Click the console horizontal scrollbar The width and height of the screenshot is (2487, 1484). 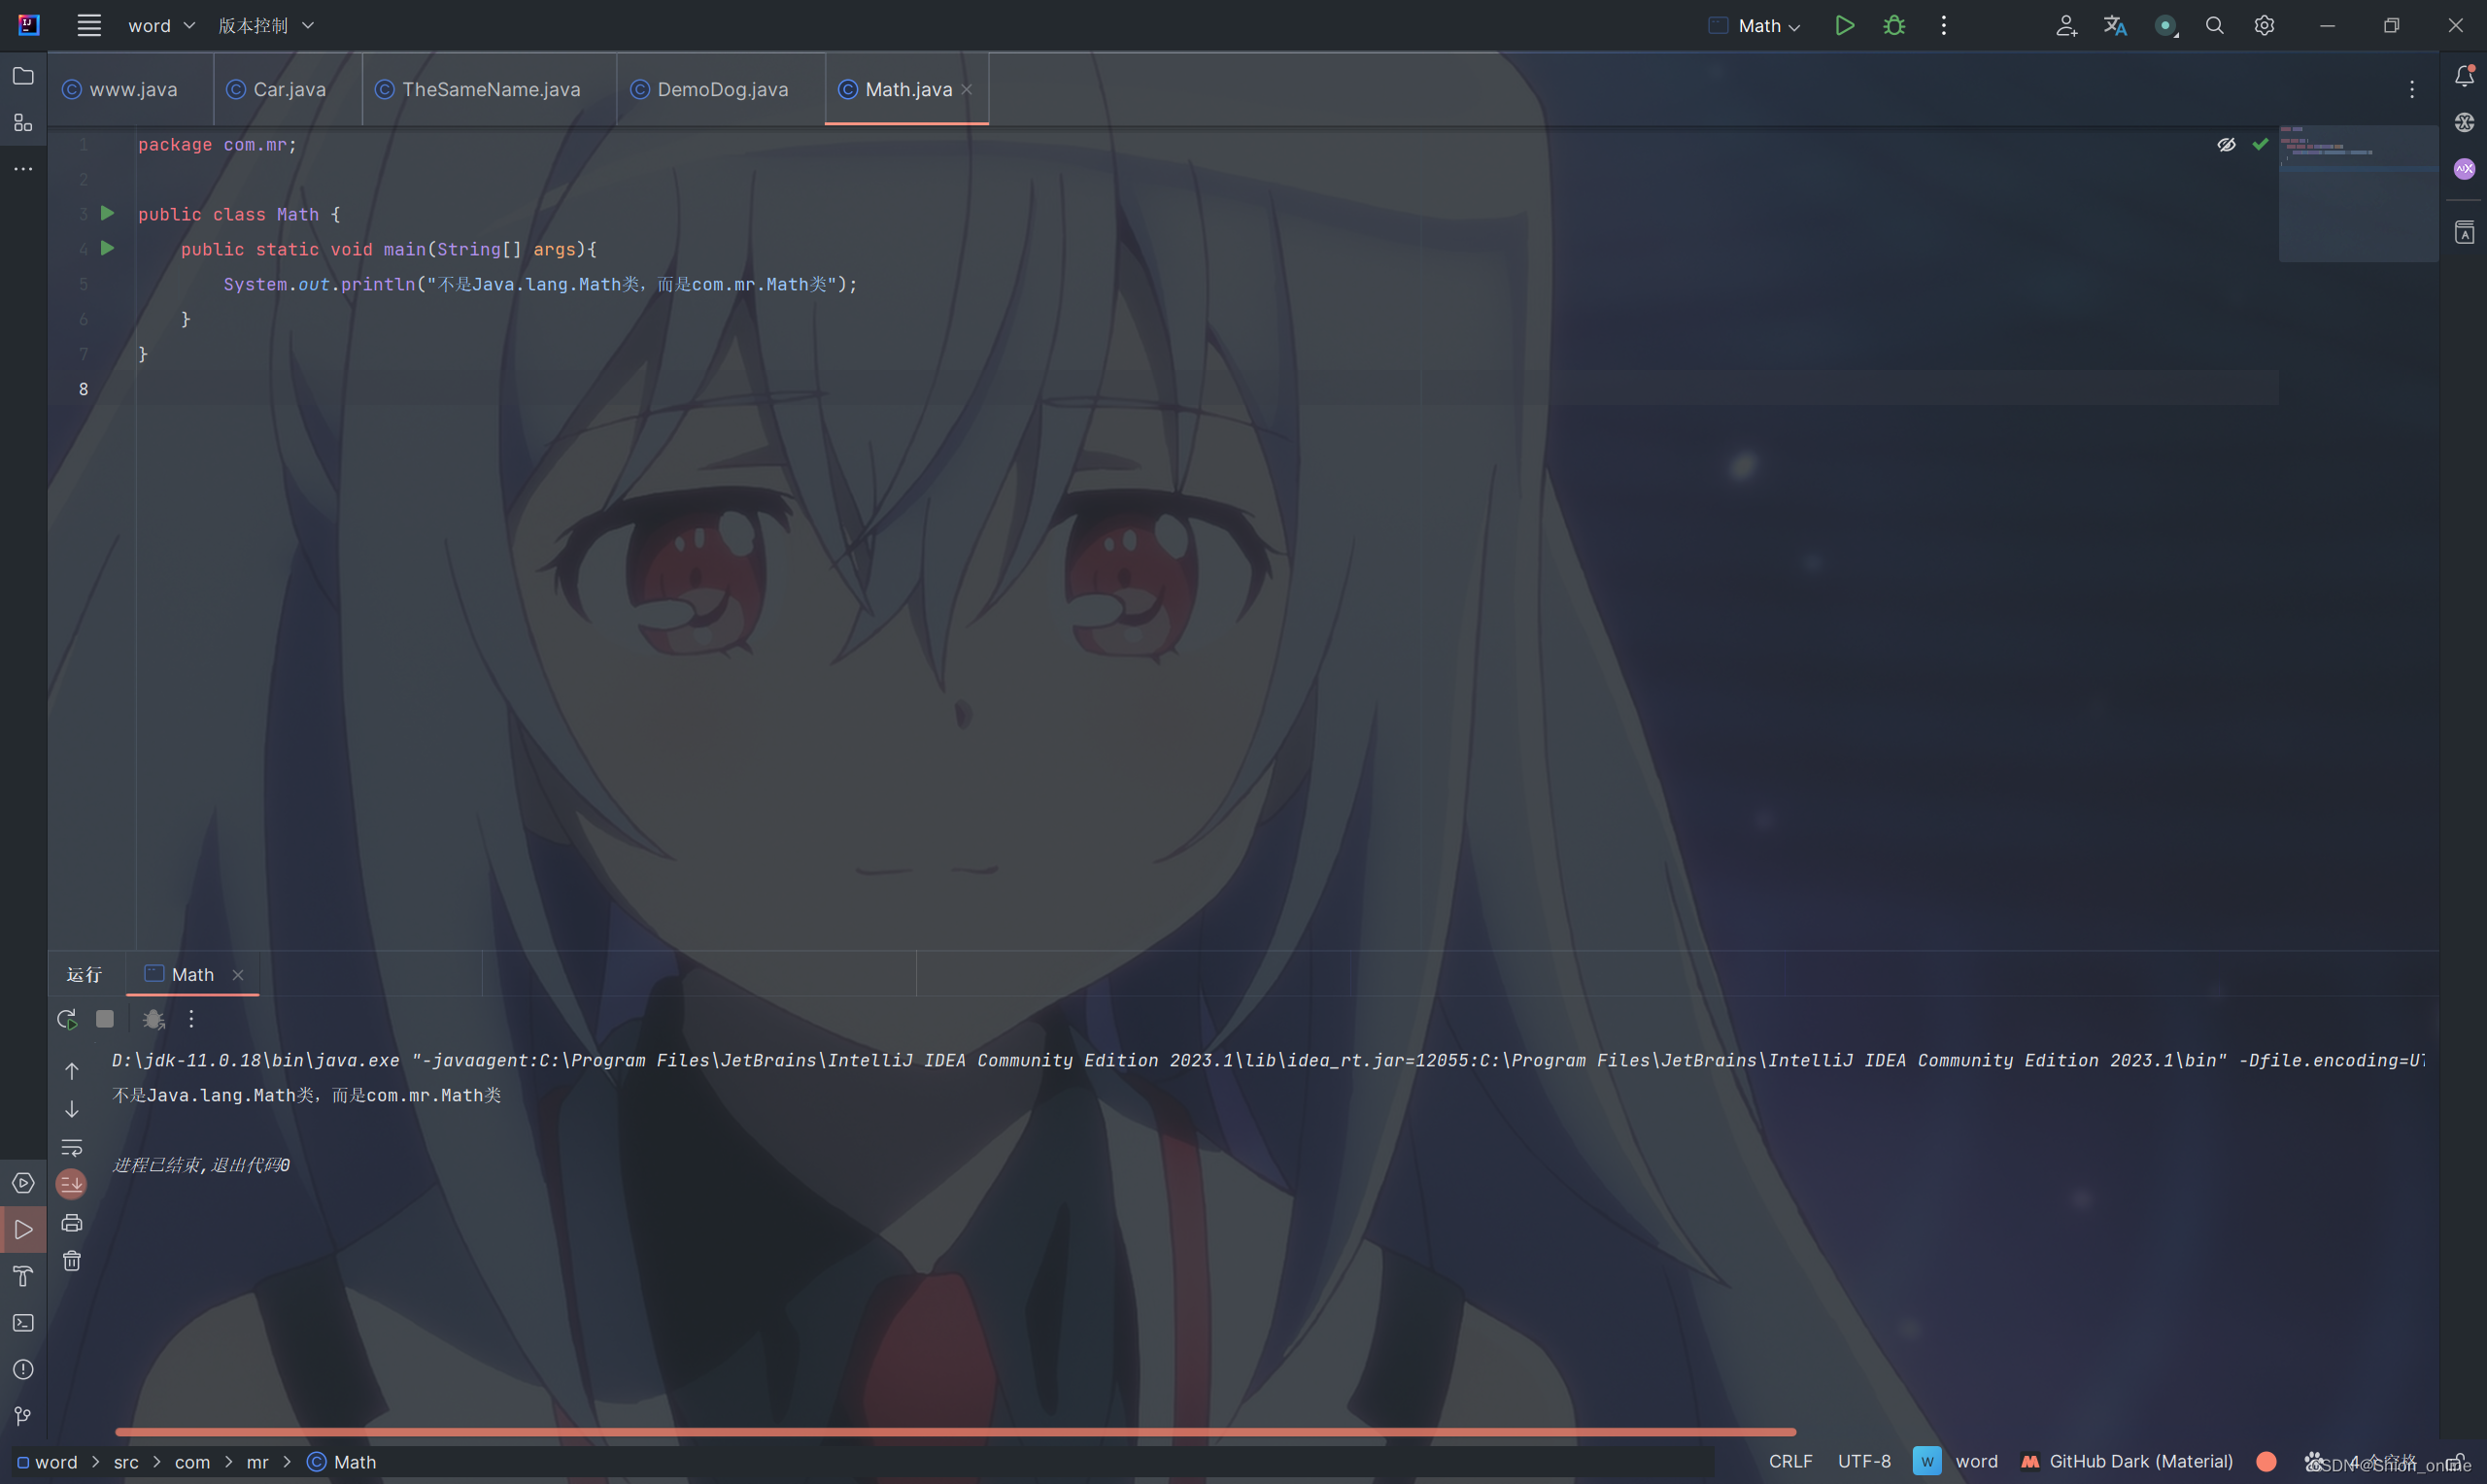[x=955, y=1432]
